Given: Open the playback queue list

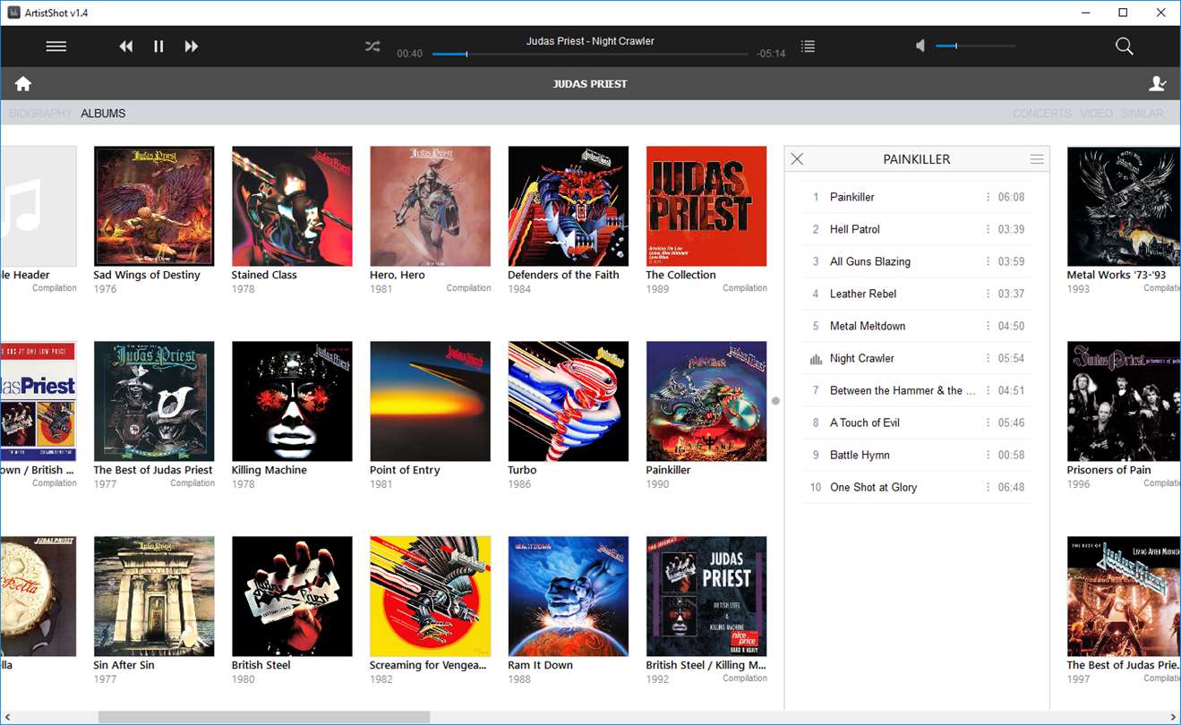Looking at the screenshot, I should tap(808, 47).
